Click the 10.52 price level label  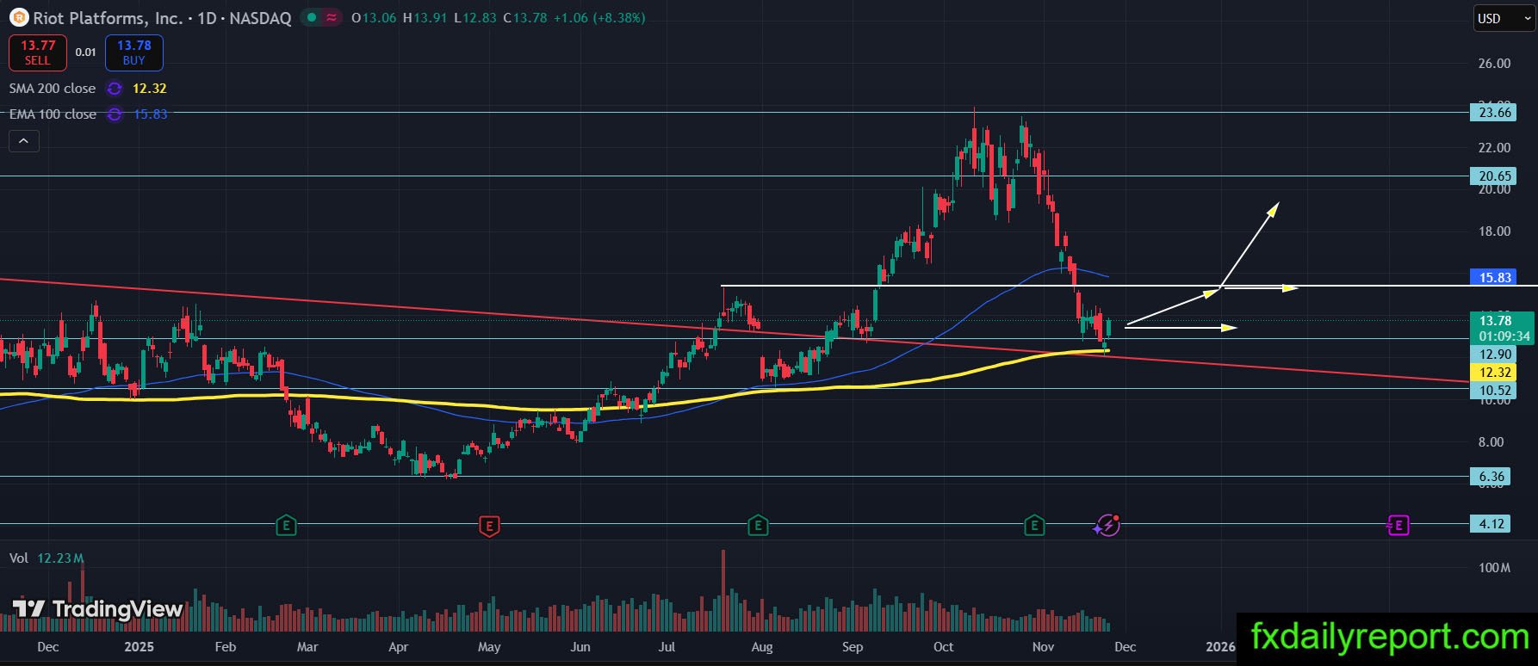click(1494, 391)
